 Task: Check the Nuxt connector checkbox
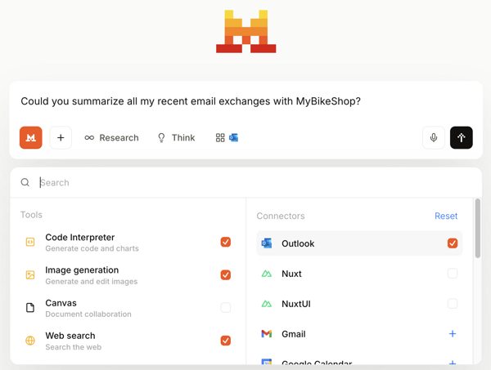click(453, 274)
